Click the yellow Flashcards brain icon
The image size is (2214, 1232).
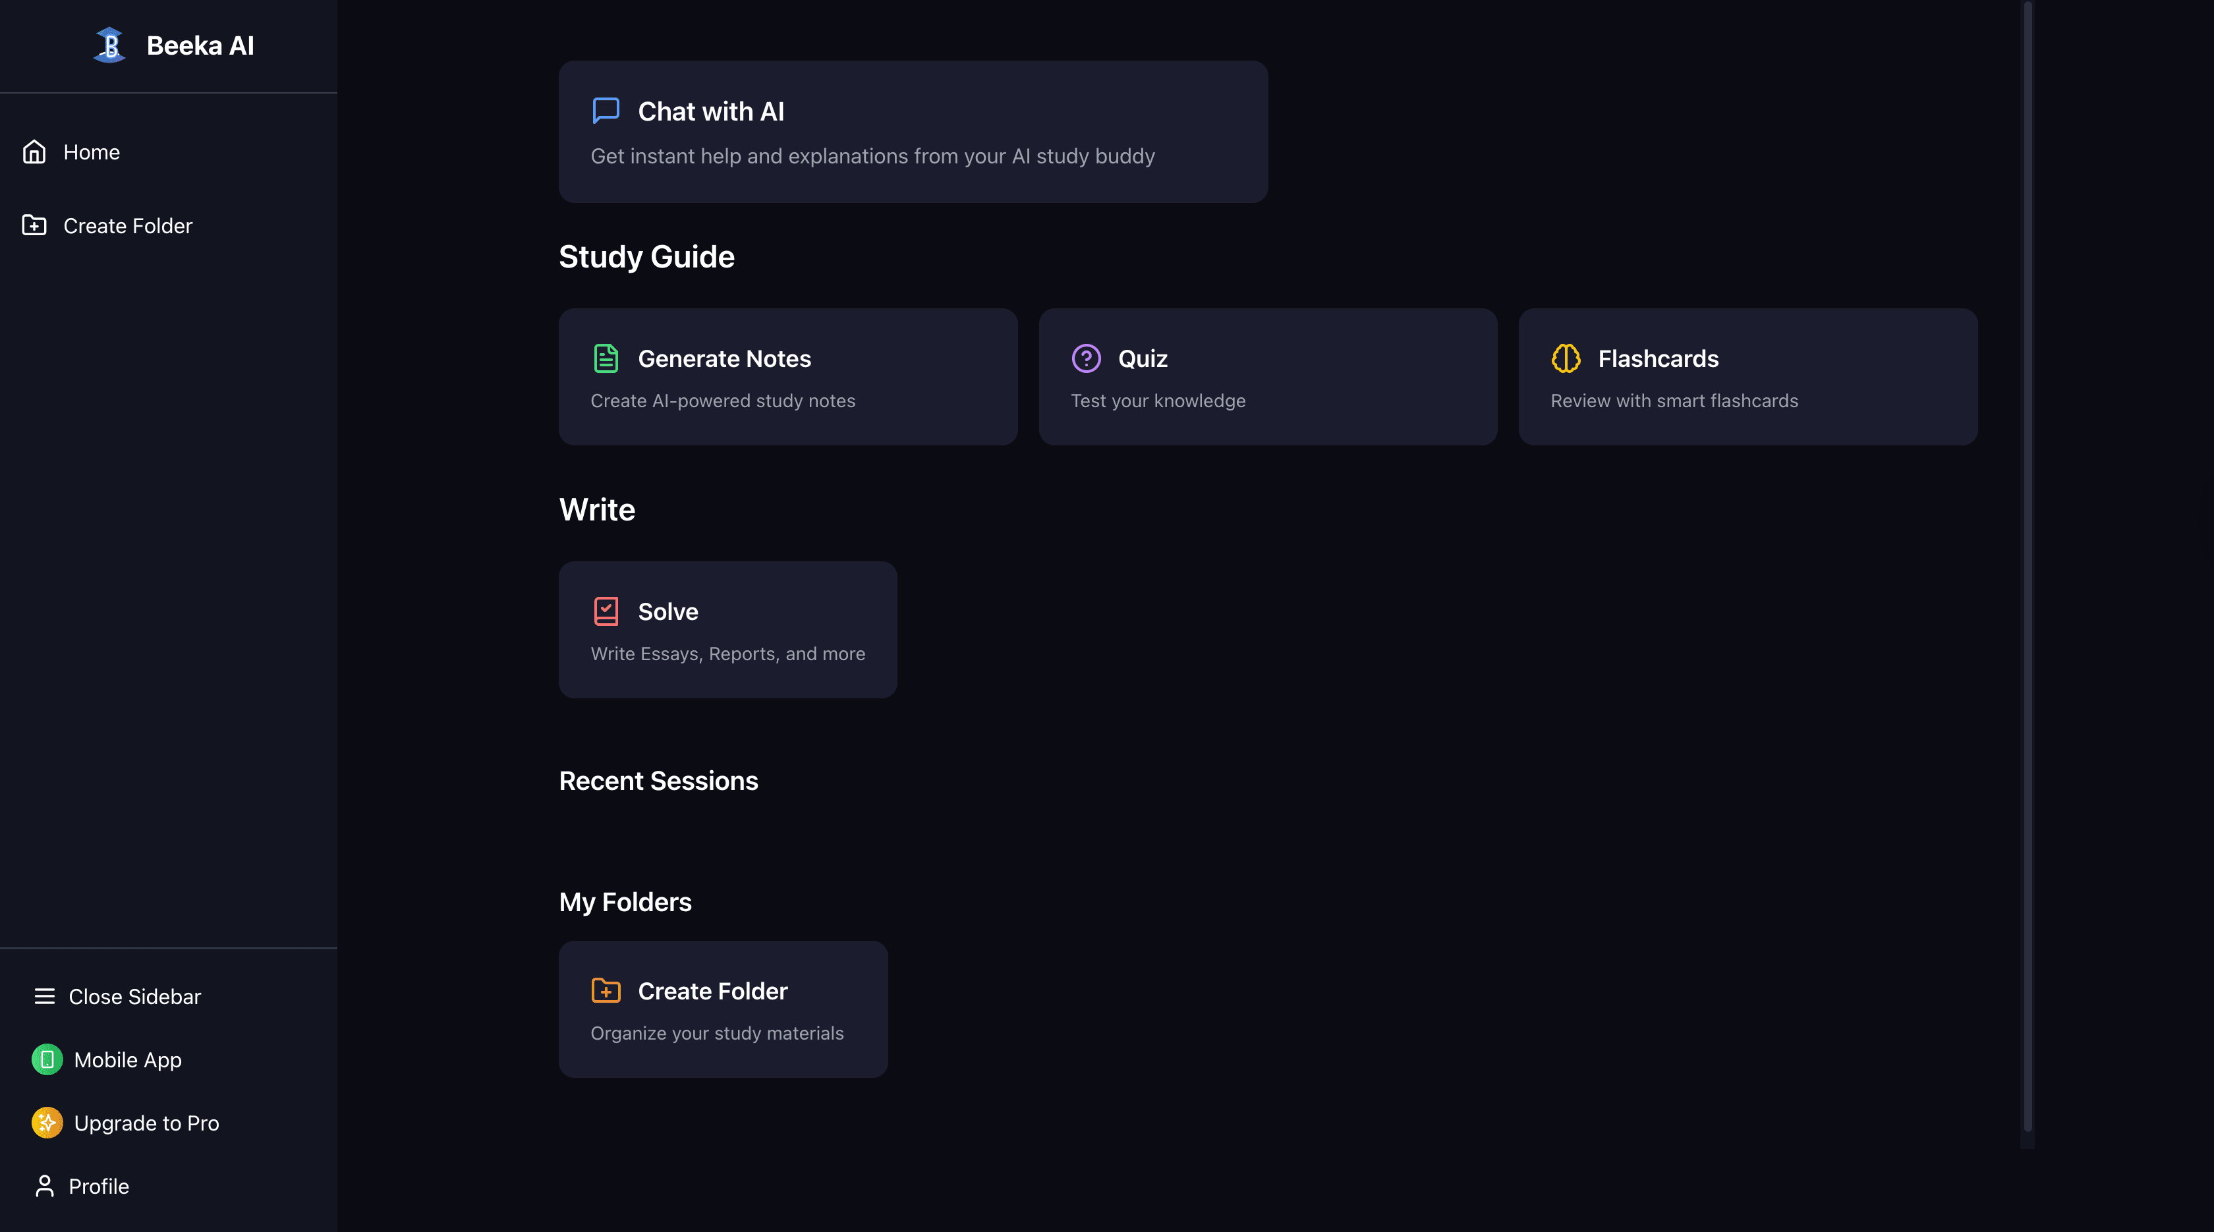click(1566, 358)
